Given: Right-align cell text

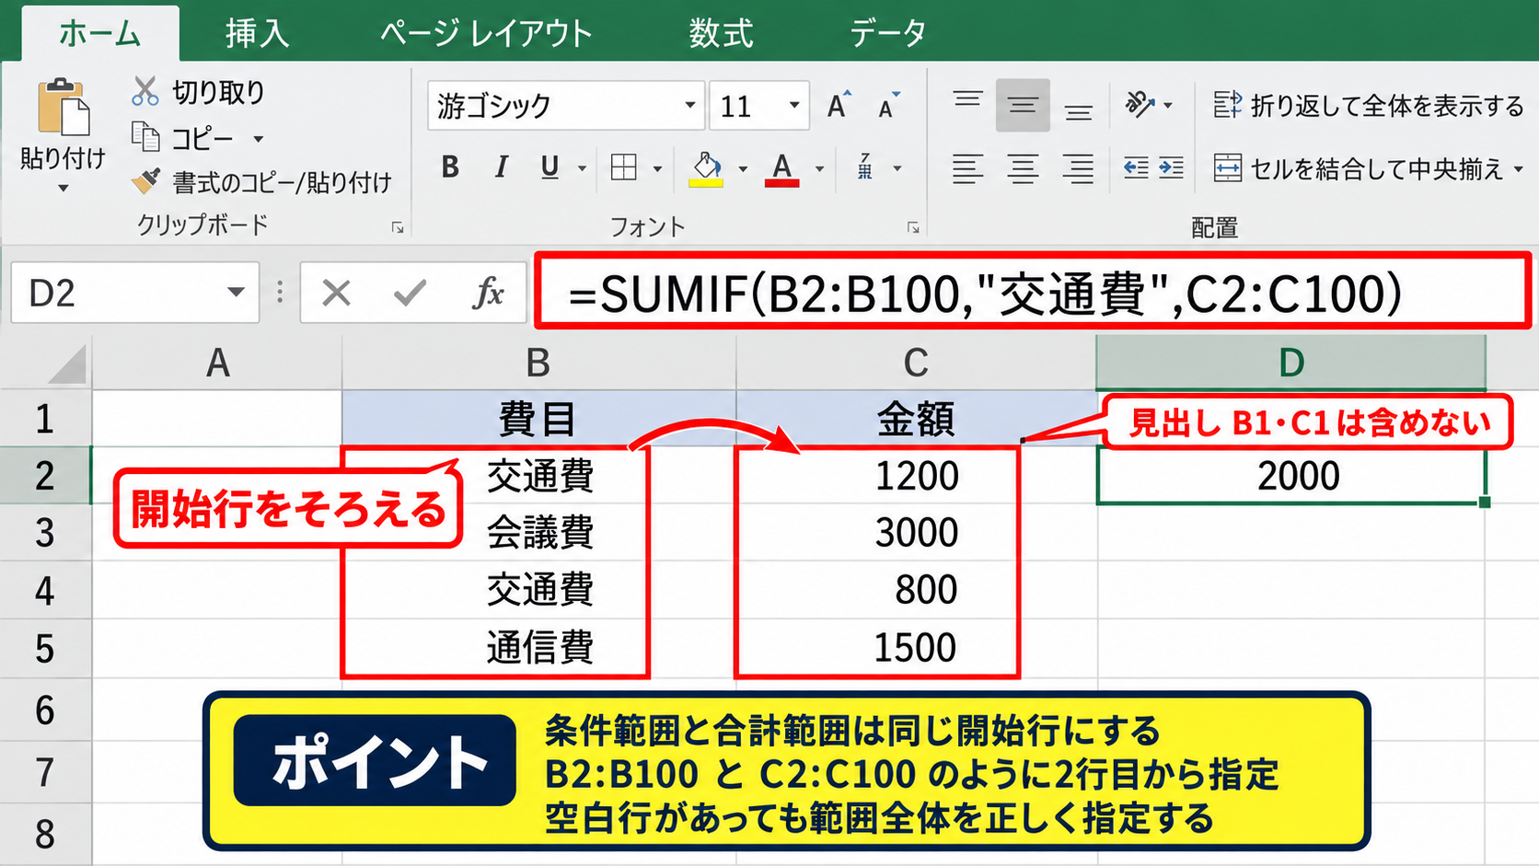Looking at the screenshot, I should click(x=1078, y=168).
